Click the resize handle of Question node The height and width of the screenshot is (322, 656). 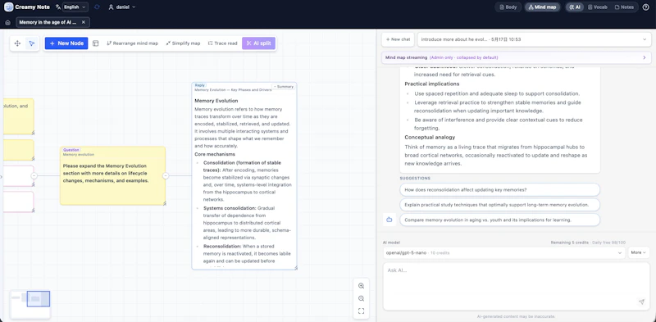pos(164,203)
